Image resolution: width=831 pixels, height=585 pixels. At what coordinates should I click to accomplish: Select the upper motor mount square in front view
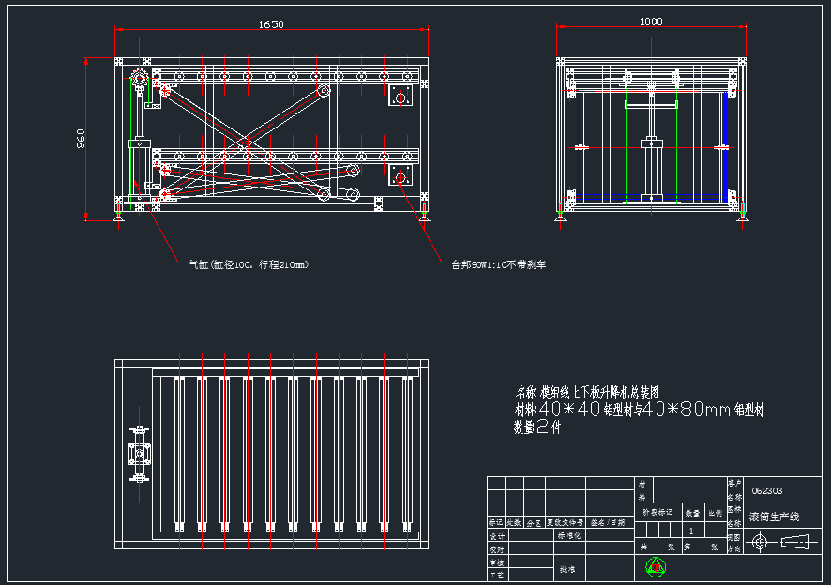[400, 95]
